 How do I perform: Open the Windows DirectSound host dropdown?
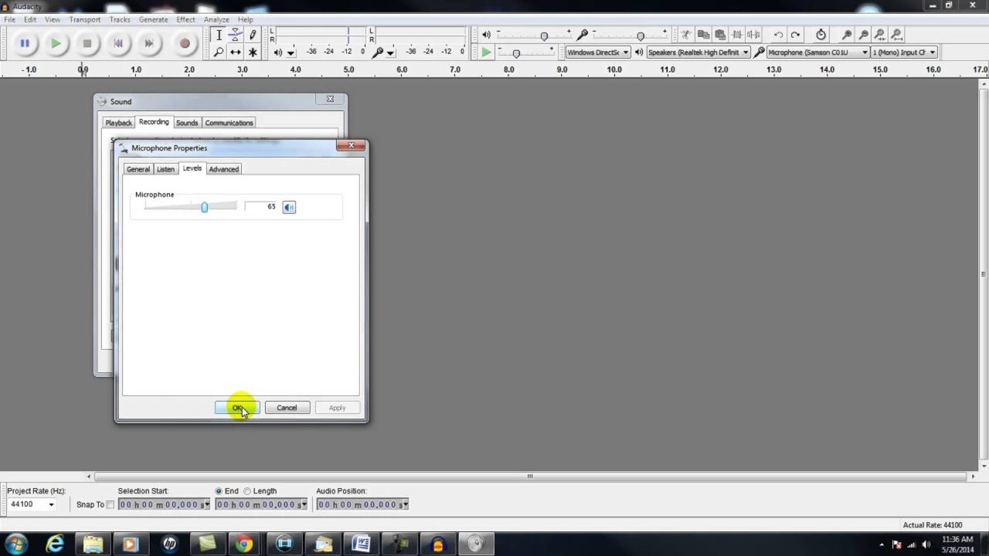[x=597, y=53]
